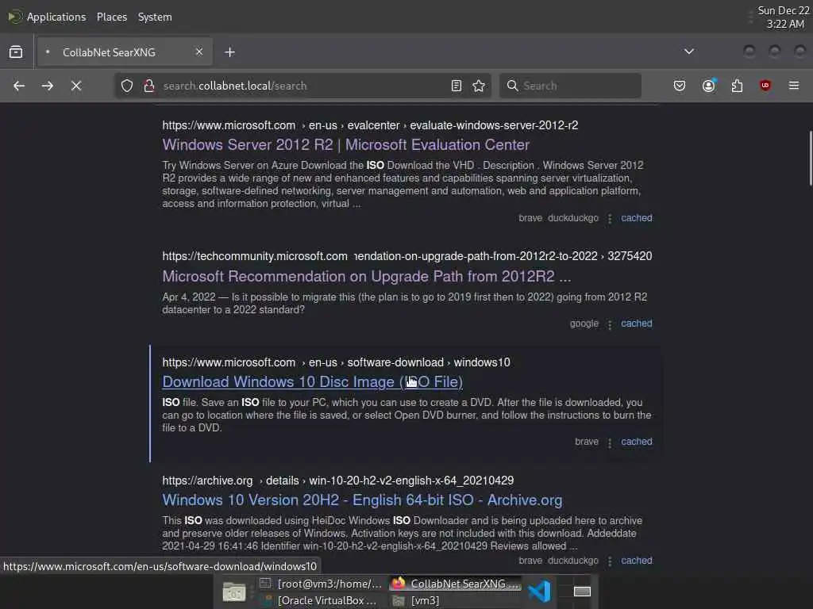Click the page vertical scrollbar thumb

click(x=811, y=158)
